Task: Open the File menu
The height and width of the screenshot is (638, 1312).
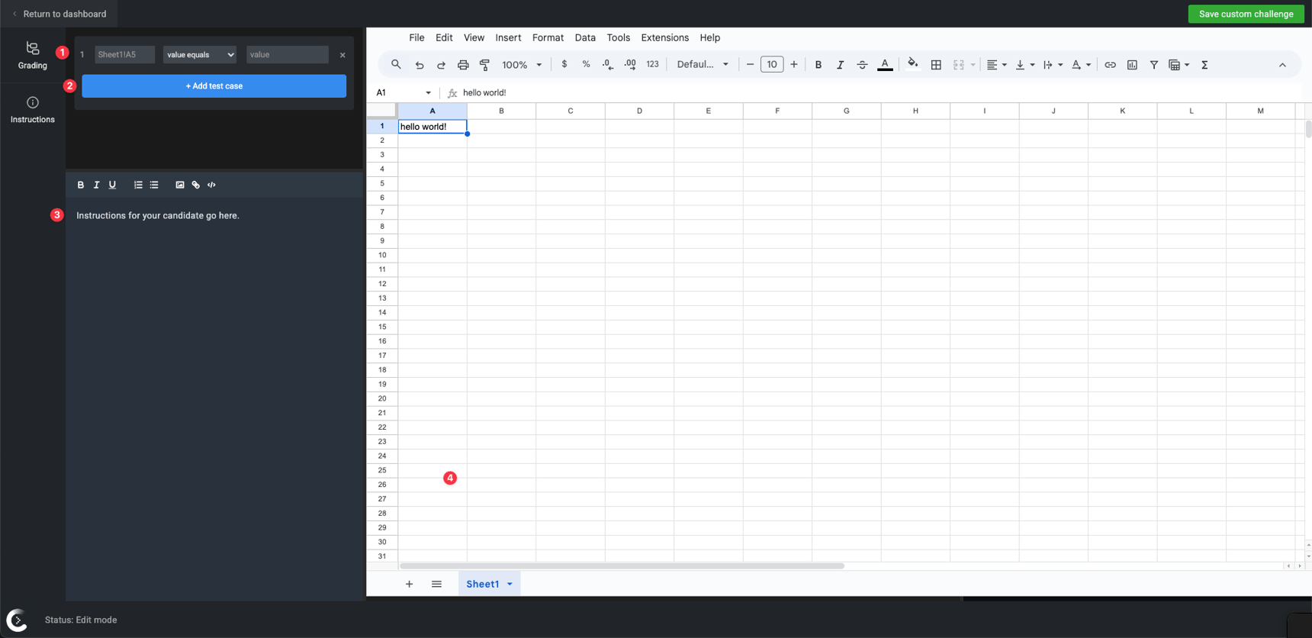Action: click(x=416, y=37)
